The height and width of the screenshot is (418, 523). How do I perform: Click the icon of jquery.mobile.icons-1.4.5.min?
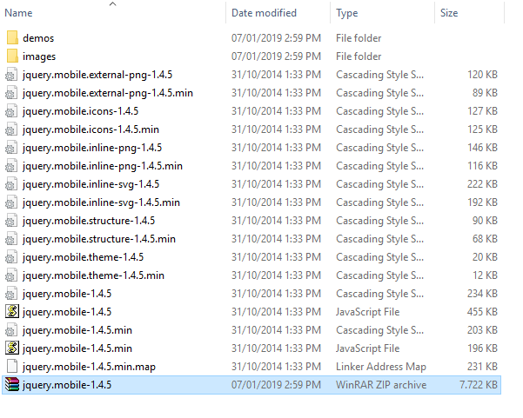[11, 129]
